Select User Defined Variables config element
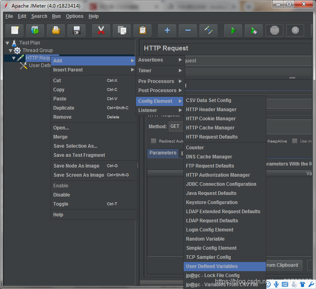Screen dimensions: 316x289 tap(225, 266)
